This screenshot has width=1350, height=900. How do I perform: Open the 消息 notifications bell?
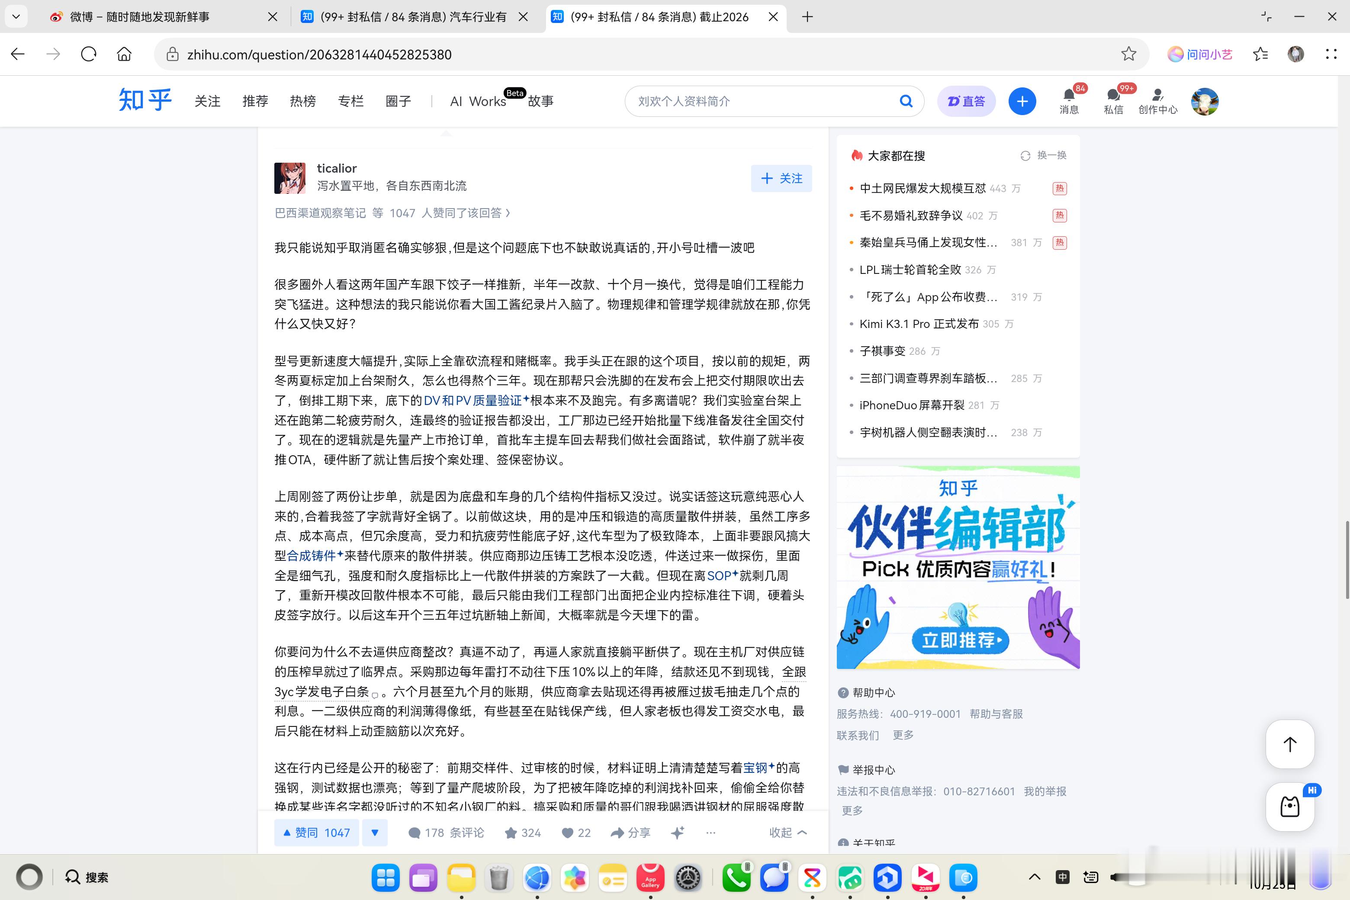coord(1069,100)
